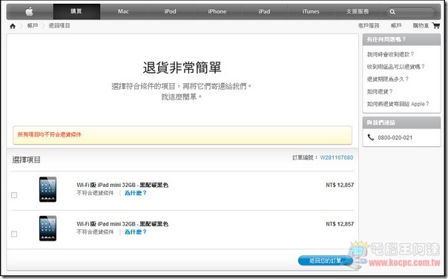Click the first NT$ 12,857 price
The height and width of the screenshot is (279, 448).
click(340, 185)
